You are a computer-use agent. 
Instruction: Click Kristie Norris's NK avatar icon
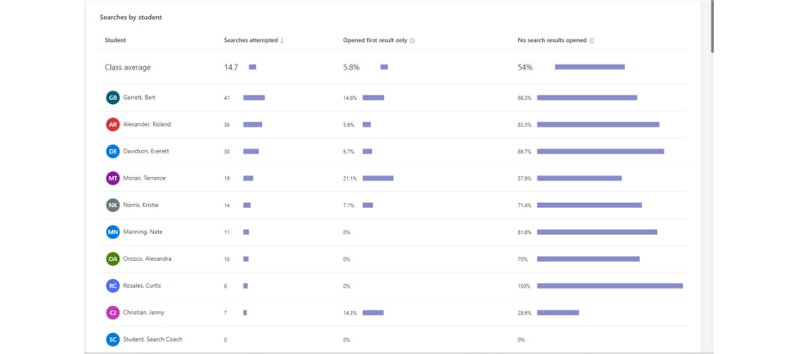pos(113,205)
